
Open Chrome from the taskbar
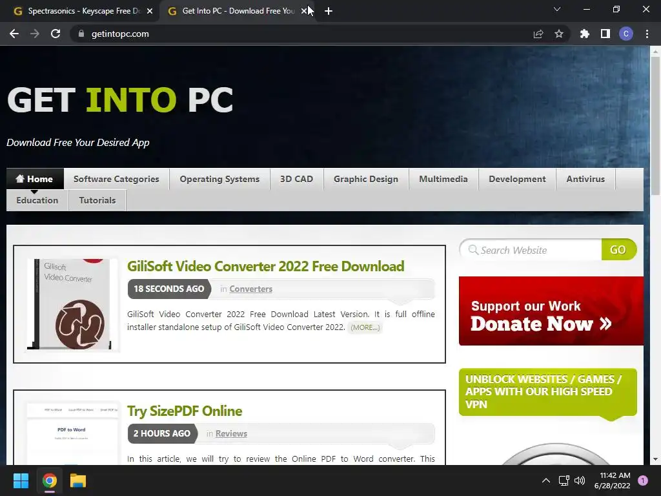[49, 480]
